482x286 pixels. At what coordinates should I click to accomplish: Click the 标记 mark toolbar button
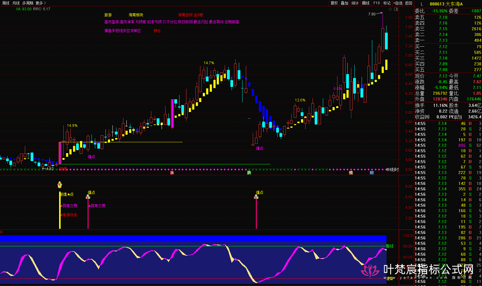click(387, 3)
